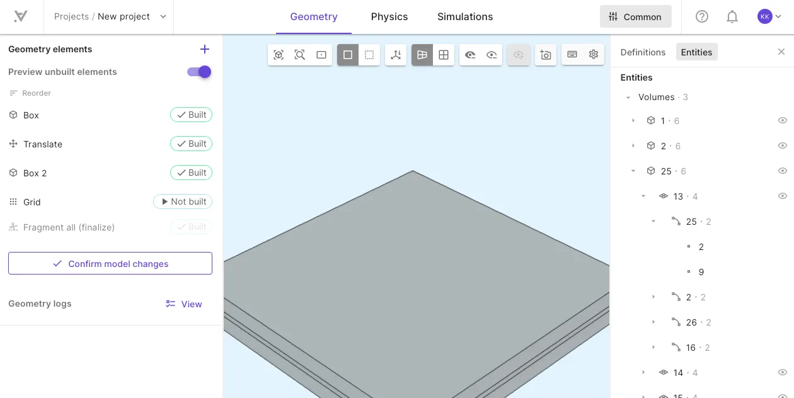Select point 2 in entity tree
The height and width of the screenshot is (398, 794).
701,247
